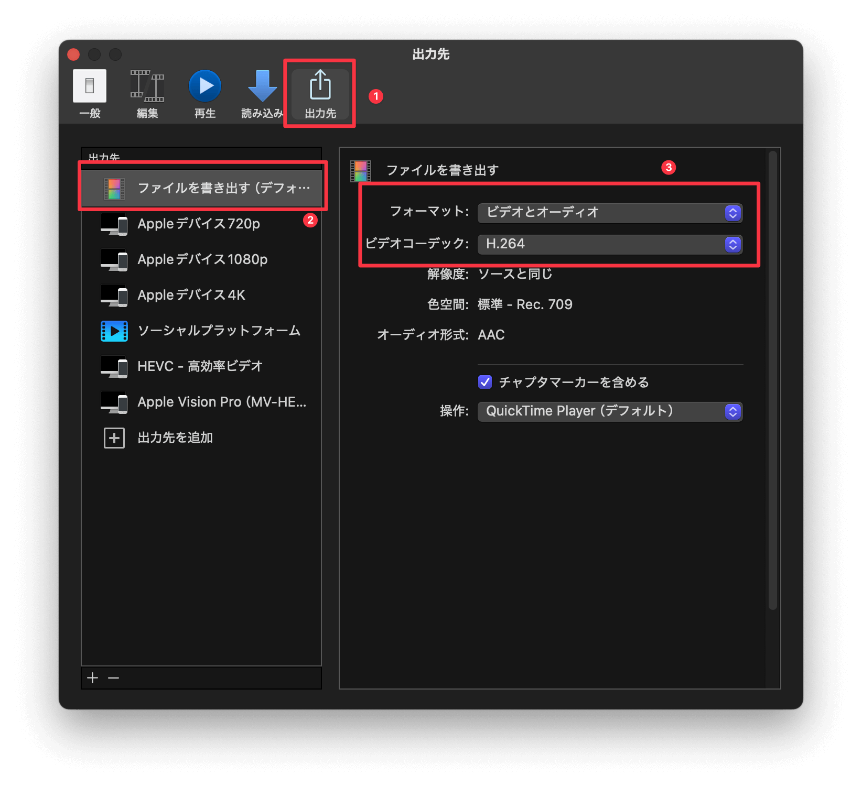Click the HEVC destination device icon

coord(114,367)
